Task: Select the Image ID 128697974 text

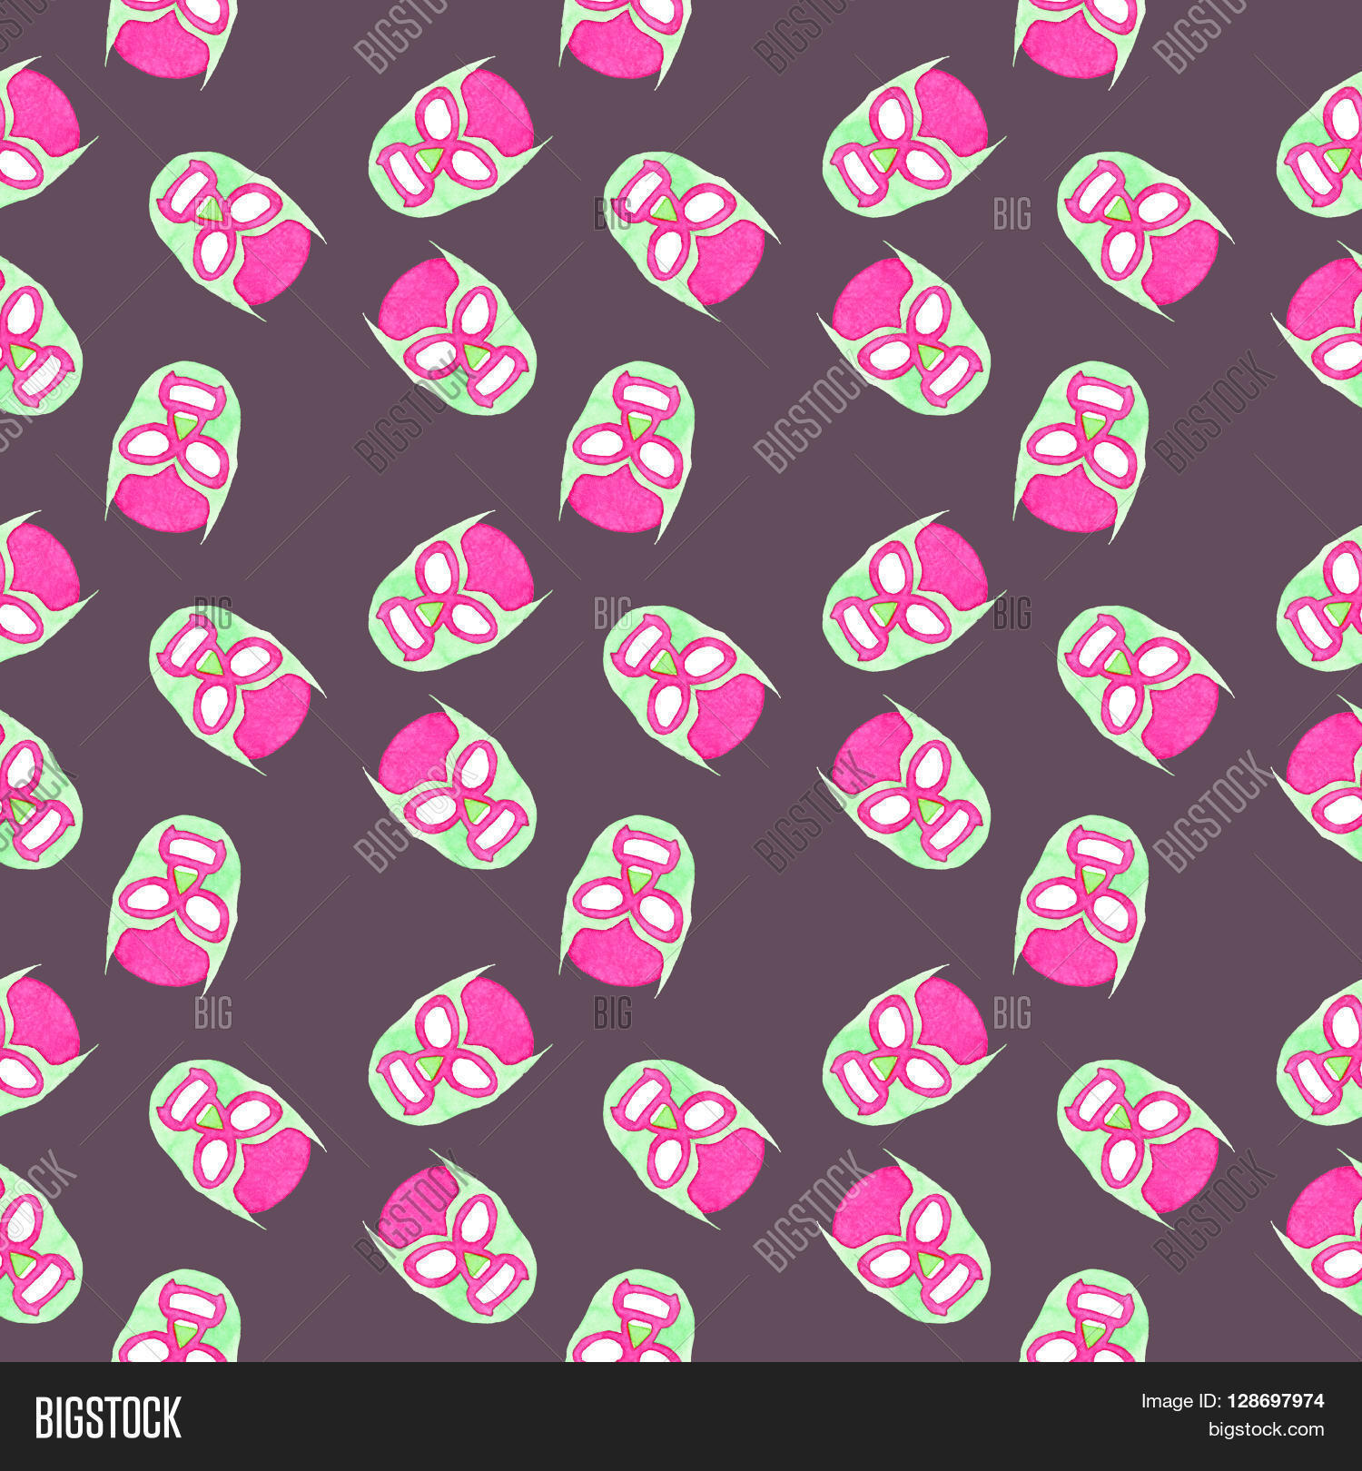Action: pyautogui.click(x=1232, y=1401)
